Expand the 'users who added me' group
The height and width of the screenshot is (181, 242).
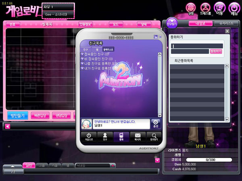click(82, 64)
